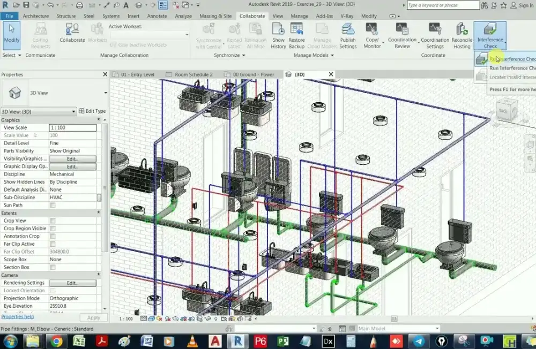Enable the Crop View checkbox
Image resolution: width=536 pixels, height=349 pixels.
pyautogui.click(x=53, y=221)
